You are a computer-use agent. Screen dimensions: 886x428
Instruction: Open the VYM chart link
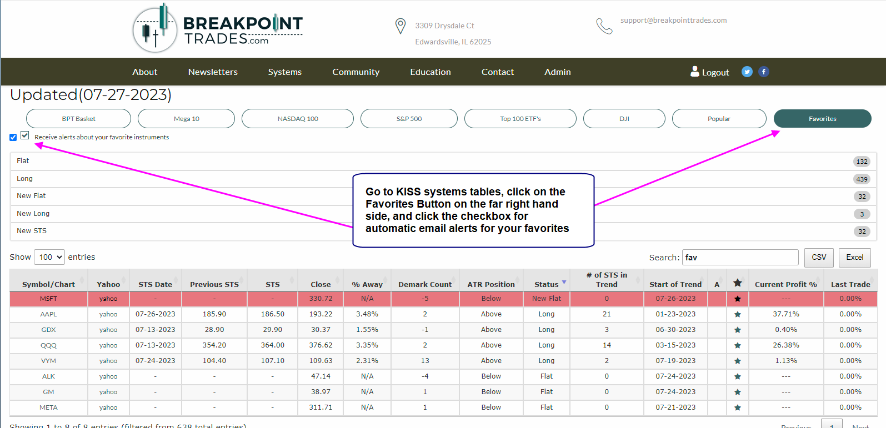pyautogui.click(x=48, y=361)
